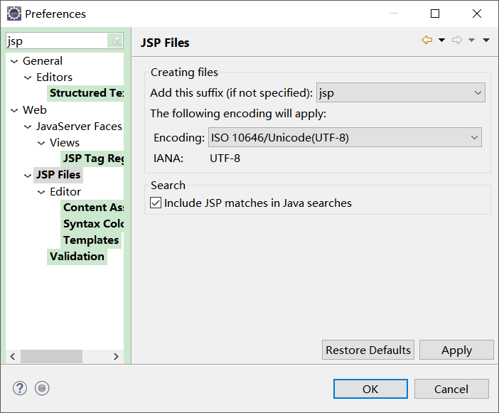Toggle Include JSP matches in Java searches
The image size is (499, 413).
coord(156,203)
